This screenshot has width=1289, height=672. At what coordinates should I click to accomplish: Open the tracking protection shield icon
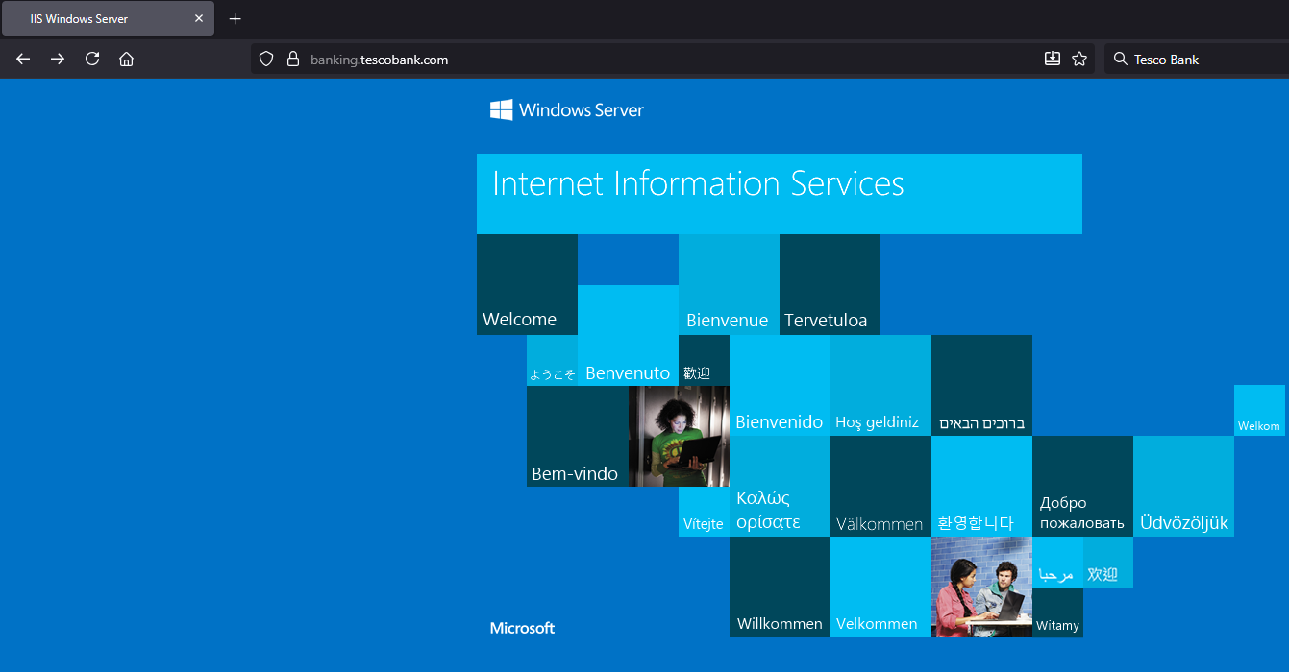[x=267, y=60]
